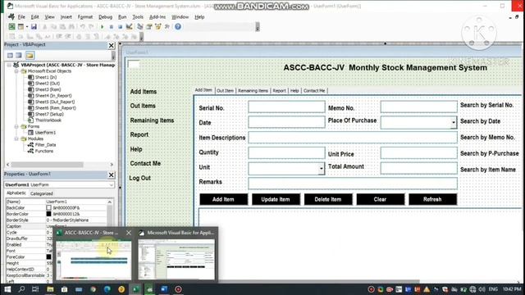Click the Reset stop icon in the toolbar
The height and width of the screenshot is (295, 525).
[x=120, y=26]
